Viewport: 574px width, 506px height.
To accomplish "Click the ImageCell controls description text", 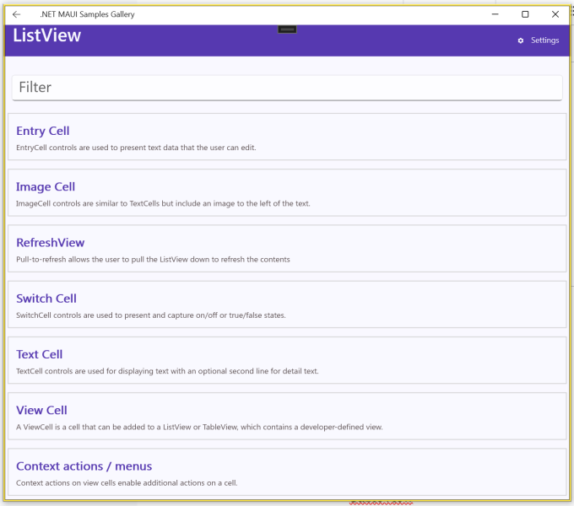I will coord(163,203).
